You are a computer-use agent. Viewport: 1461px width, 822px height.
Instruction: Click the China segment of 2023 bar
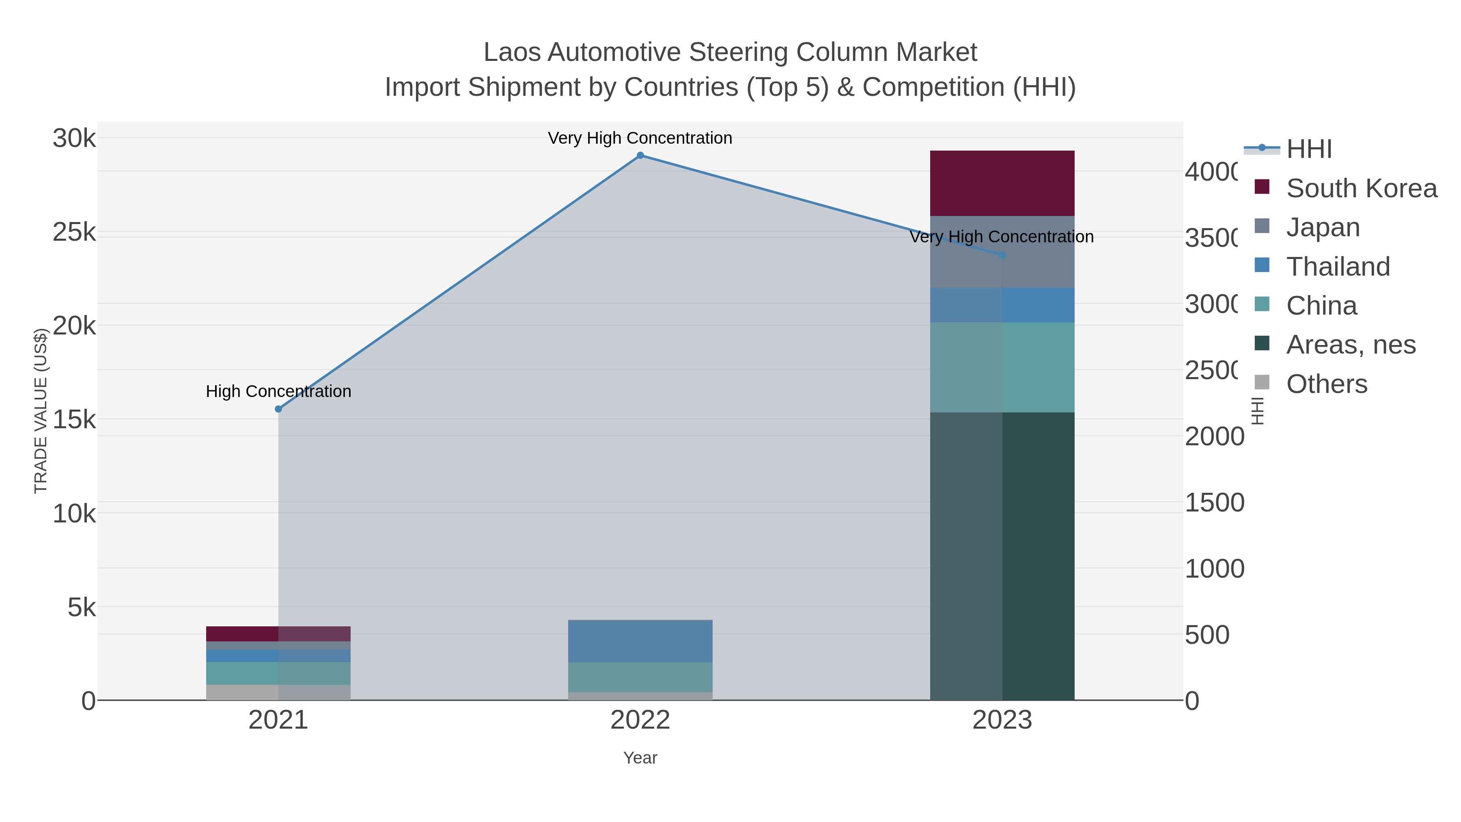(x=1002, y=368)
